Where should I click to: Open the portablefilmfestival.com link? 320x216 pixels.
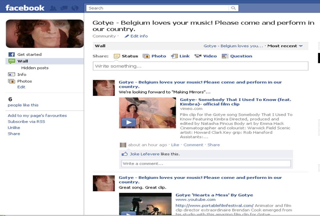pyautogui.click(x=215, y=206)
